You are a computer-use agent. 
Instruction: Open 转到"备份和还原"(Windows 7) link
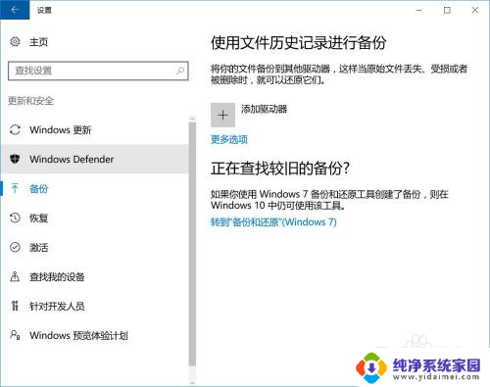click(273, 222)
